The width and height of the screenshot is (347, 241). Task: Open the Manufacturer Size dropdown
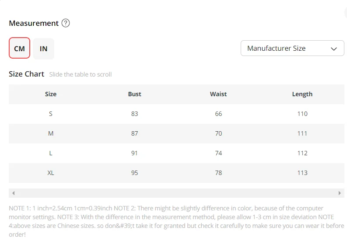(x=292, y=48)
